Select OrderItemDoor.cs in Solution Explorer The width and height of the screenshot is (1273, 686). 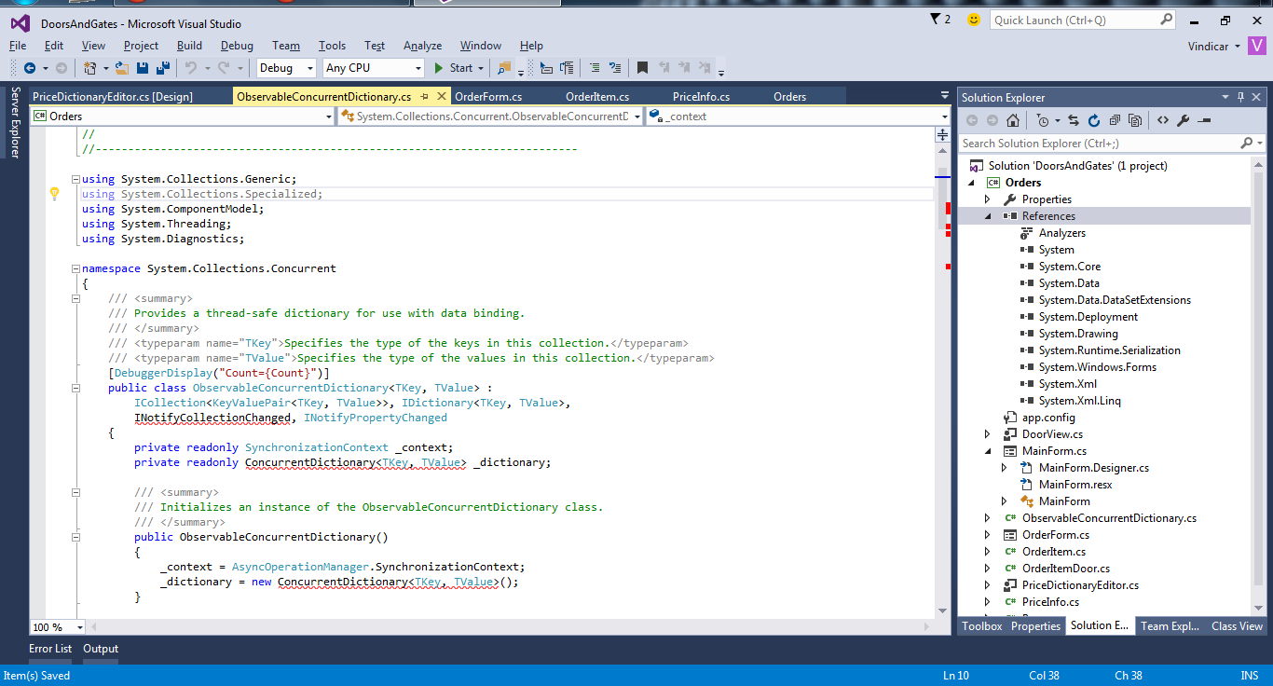click(1065, 569)
